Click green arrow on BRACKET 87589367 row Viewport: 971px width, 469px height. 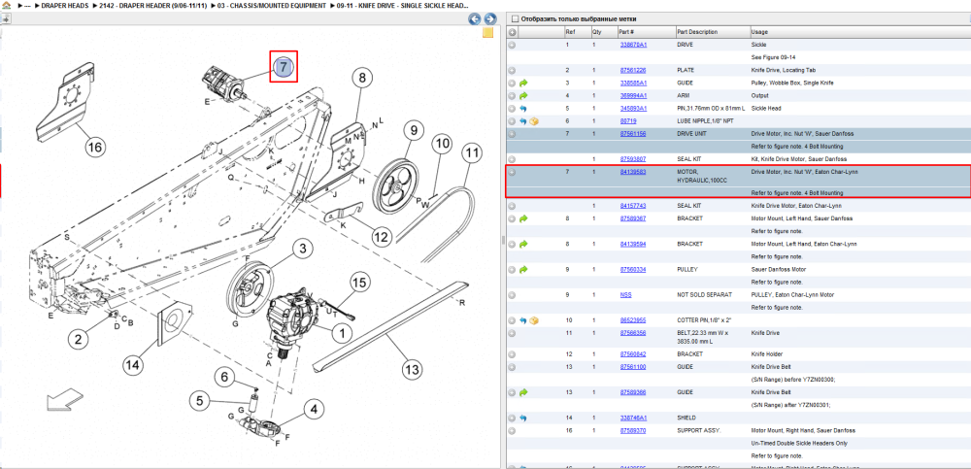[523, 218]
